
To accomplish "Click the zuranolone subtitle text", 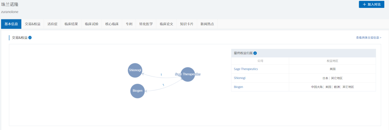I will pyautogui.click(x=10, y=12).
